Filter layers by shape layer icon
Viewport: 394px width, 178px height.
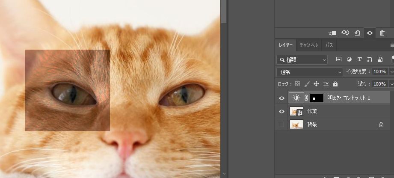pyautogui.click(x=370, y=59)
